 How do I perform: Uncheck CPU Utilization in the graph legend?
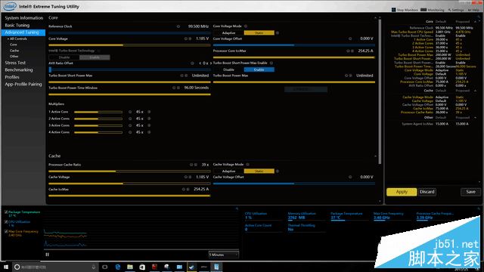(6, 221)
